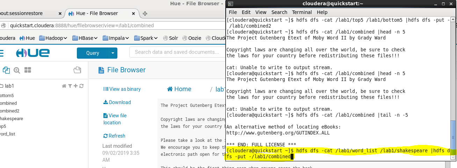Open the terminal View menu

coord(261,12)
